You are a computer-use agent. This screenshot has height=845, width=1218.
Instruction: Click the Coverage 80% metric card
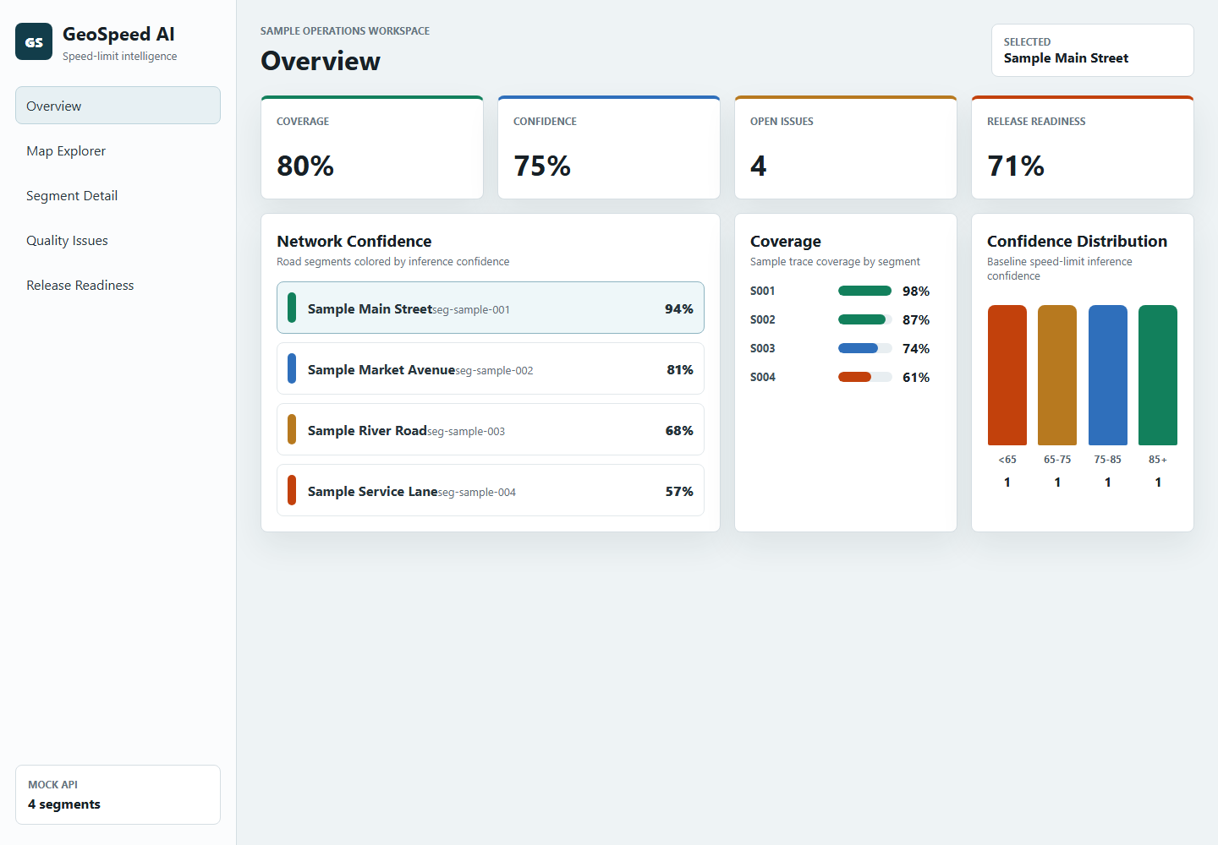click(372, 148)
